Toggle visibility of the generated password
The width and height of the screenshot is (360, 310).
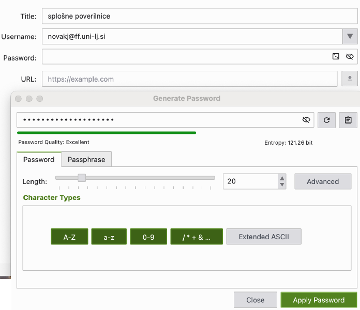pyautogui.click(x=306, y=120)
